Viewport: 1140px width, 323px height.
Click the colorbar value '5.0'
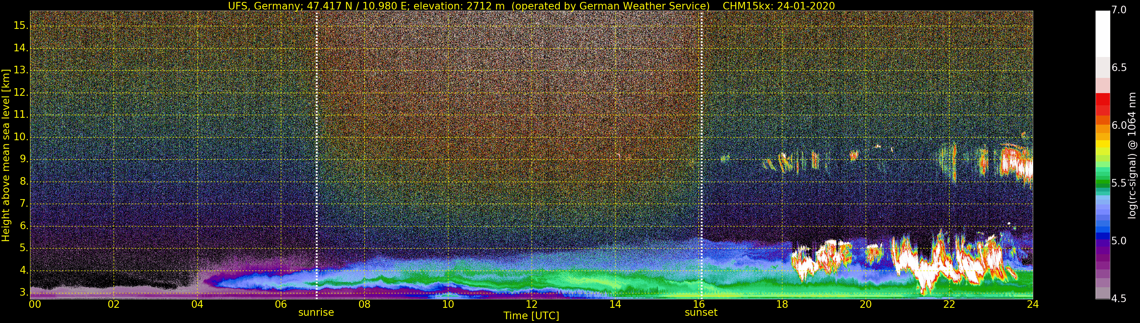[1119, 241]
